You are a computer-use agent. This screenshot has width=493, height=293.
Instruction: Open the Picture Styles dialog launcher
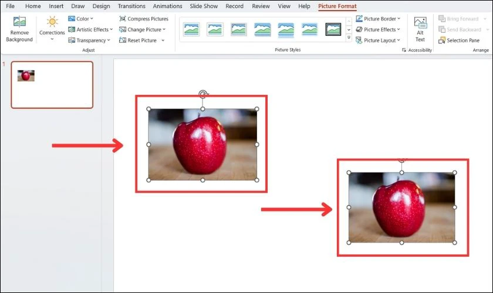tap(404, 50)
